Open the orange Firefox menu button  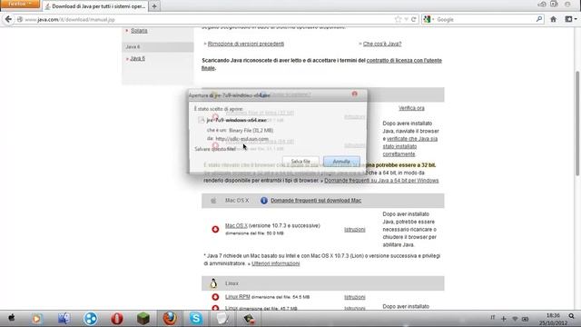(x=20, y=4)
